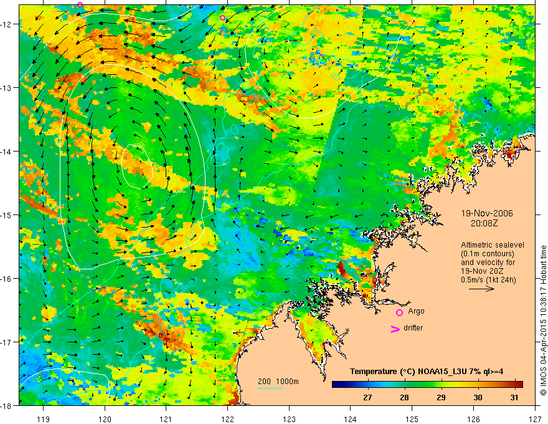Image resolution: width=548 pixels, height=424 pixels.
Task: Click the "200" isobath depth label
Action: click(x=264, y=382)
